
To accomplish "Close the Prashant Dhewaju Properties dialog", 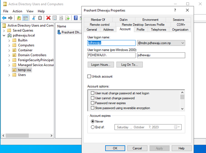I will [x=187, y=10].
